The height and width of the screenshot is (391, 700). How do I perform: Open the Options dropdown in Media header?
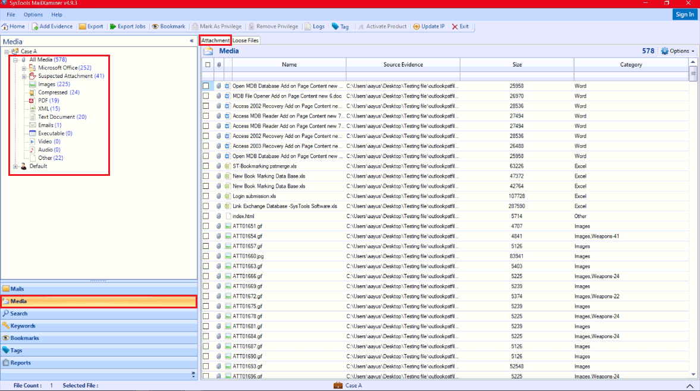click(x=677, y=51)
